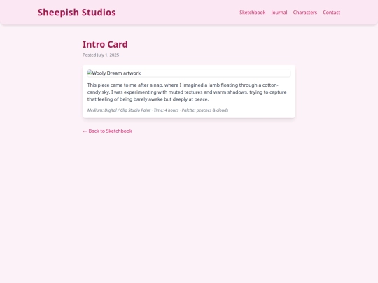Open the Characters section
This screenshot has height=283, width=378.
305,13
